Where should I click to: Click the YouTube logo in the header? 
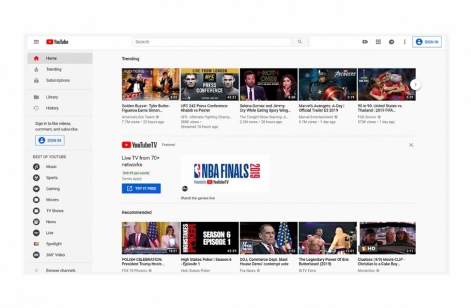pyautogui.click(x=57, y=41)
